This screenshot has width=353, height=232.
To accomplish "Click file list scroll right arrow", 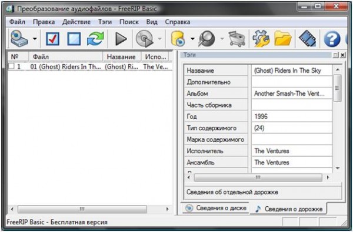I will click(167, 209).
